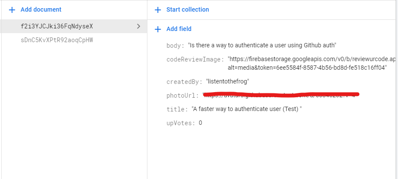The height and width of the screenshot is (179, 398).
Task: Click the codeReviewImage field name
Action: pyautogui.click(x=195, y=59)
